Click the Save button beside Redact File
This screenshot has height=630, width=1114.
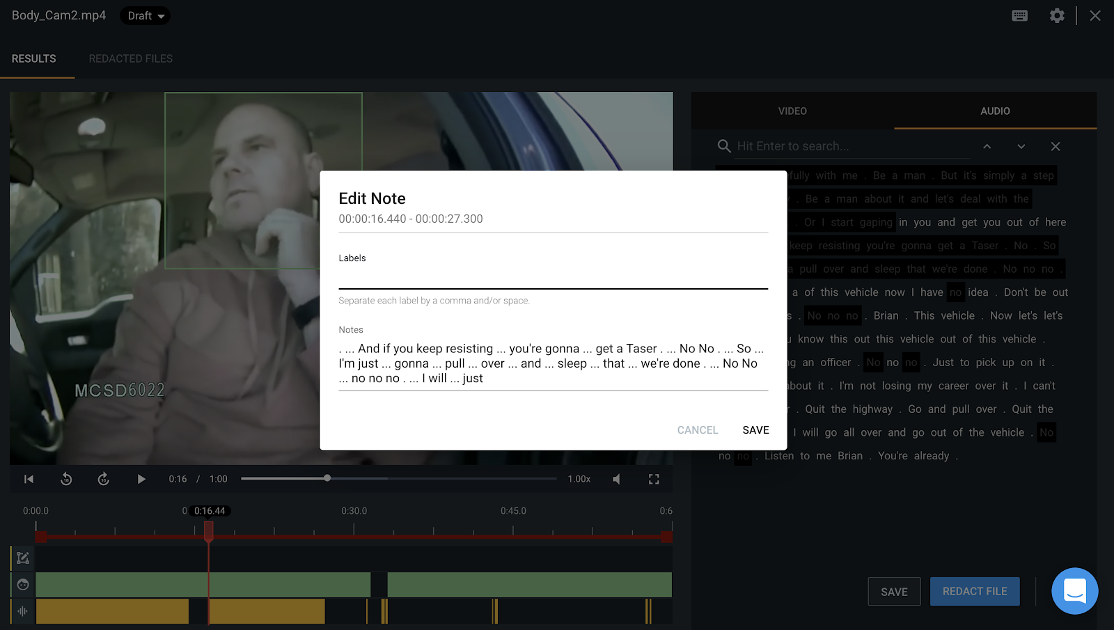894,592
